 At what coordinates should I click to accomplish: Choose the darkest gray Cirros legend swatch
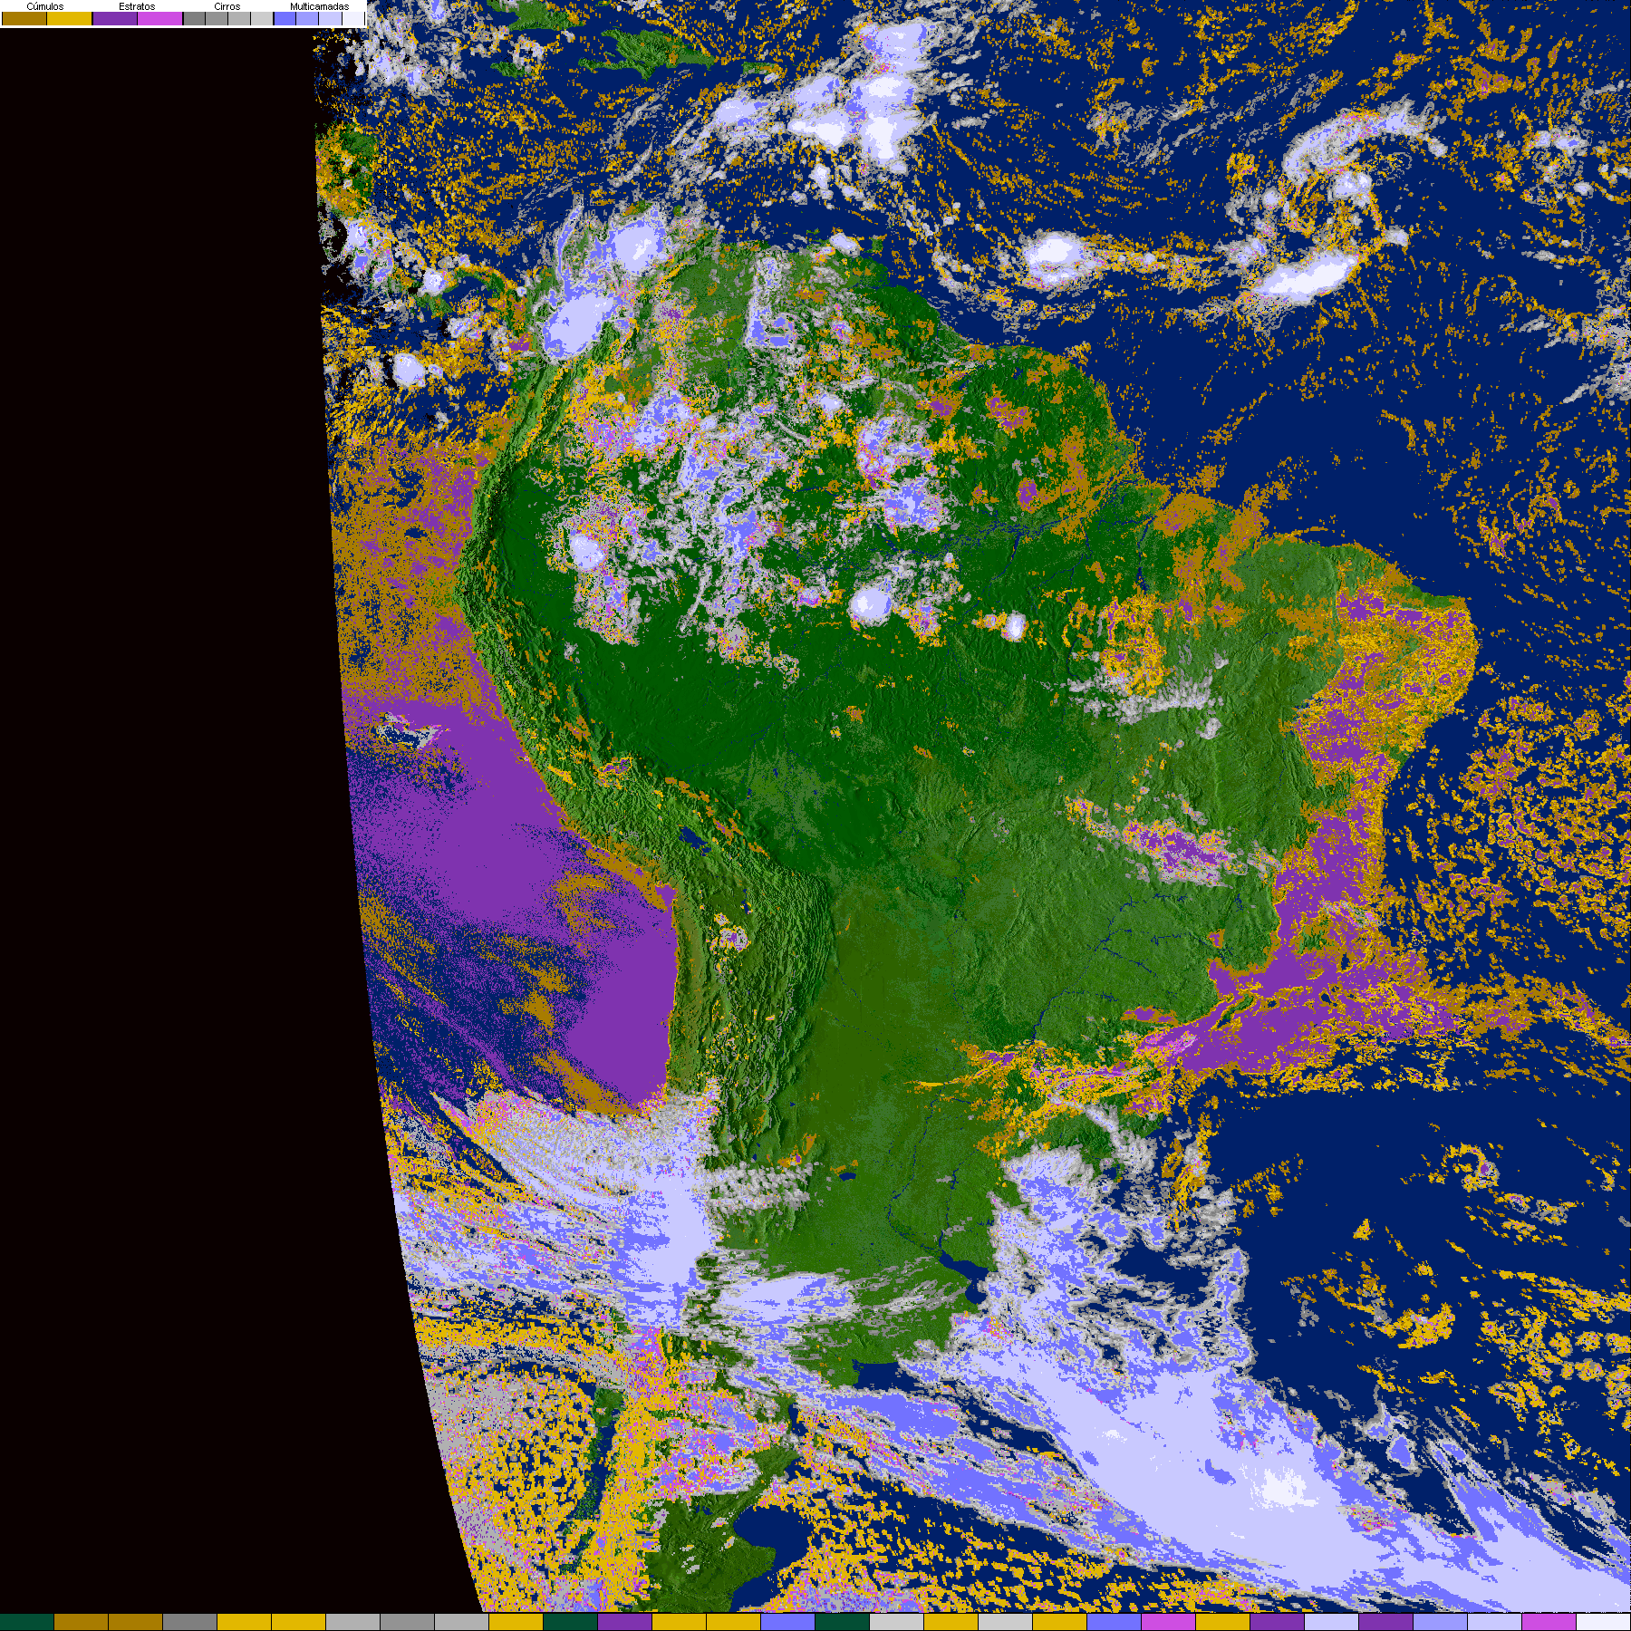pyautogui.click(x=194, y=19)
